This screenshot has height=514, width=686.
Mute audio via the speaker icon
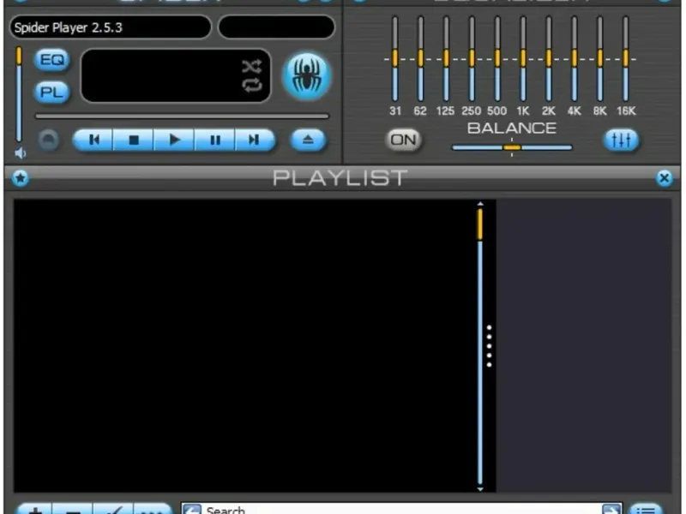(x=20, y=153)
